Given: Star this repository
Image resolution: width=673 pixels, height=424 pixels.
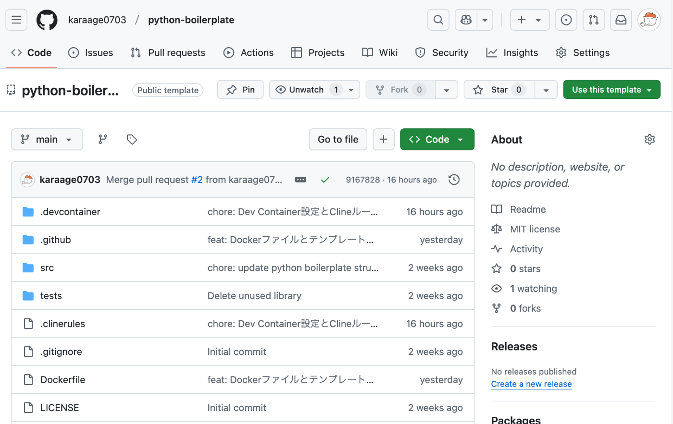Looking at the screenshot, I should 499,90.
